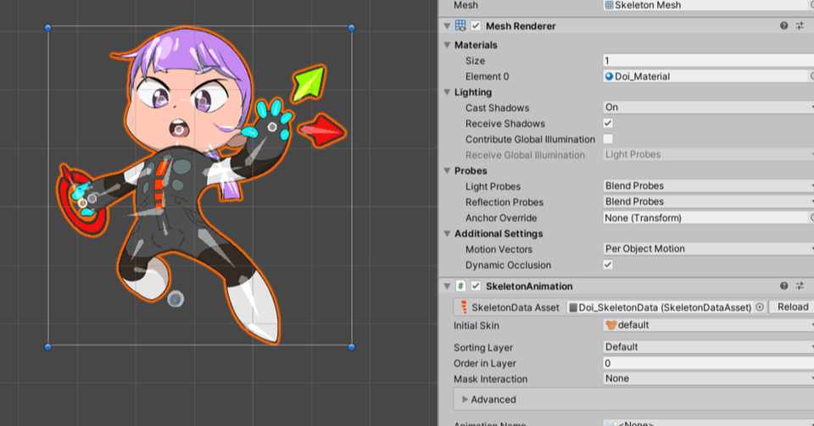Open Mesh Renderer preset settings icon

(x=800, y=25)
